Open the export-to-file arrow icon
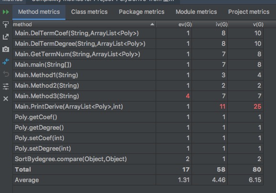The width and height of the screenshot is (276, 193). 6,37
